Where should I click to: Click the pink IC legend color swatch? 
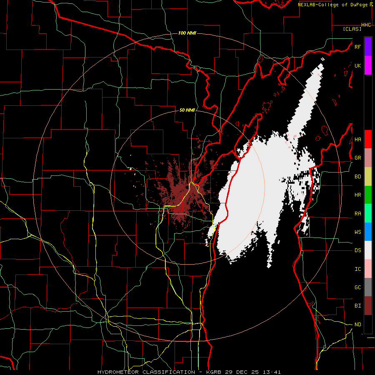tap(368, 269)
